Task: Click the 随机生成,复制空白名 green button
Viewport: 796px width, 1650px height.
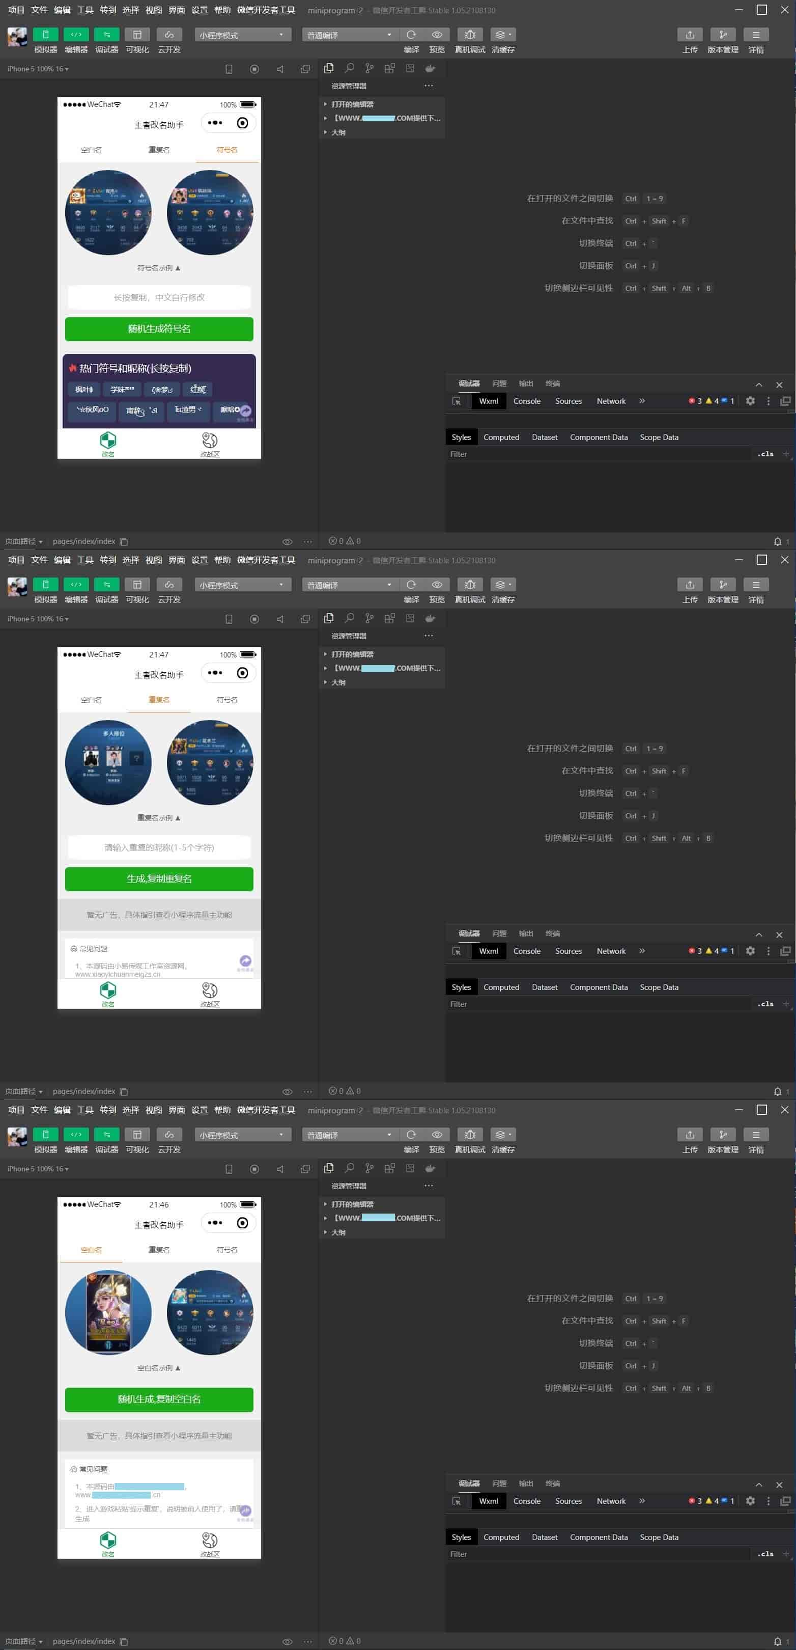Action: pos(159,1399)
